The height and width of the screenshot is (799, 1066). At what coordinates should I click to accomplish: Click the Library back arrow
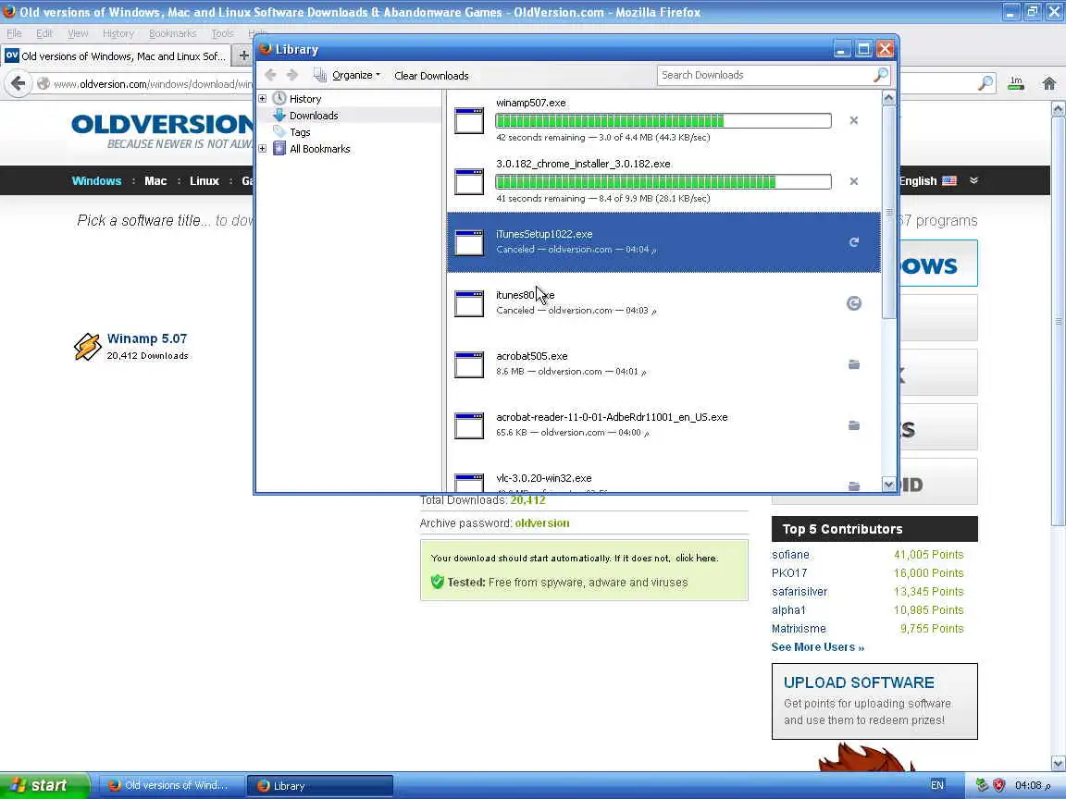[x=270, y=75]
